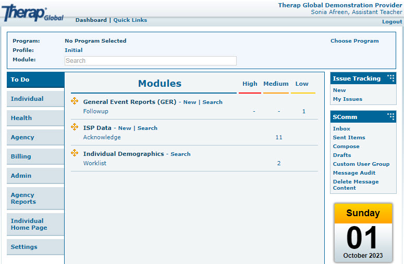The image size is (404, 264).
Task: Click the grid icon in SComm header
Action: click(x=390, y=116)
